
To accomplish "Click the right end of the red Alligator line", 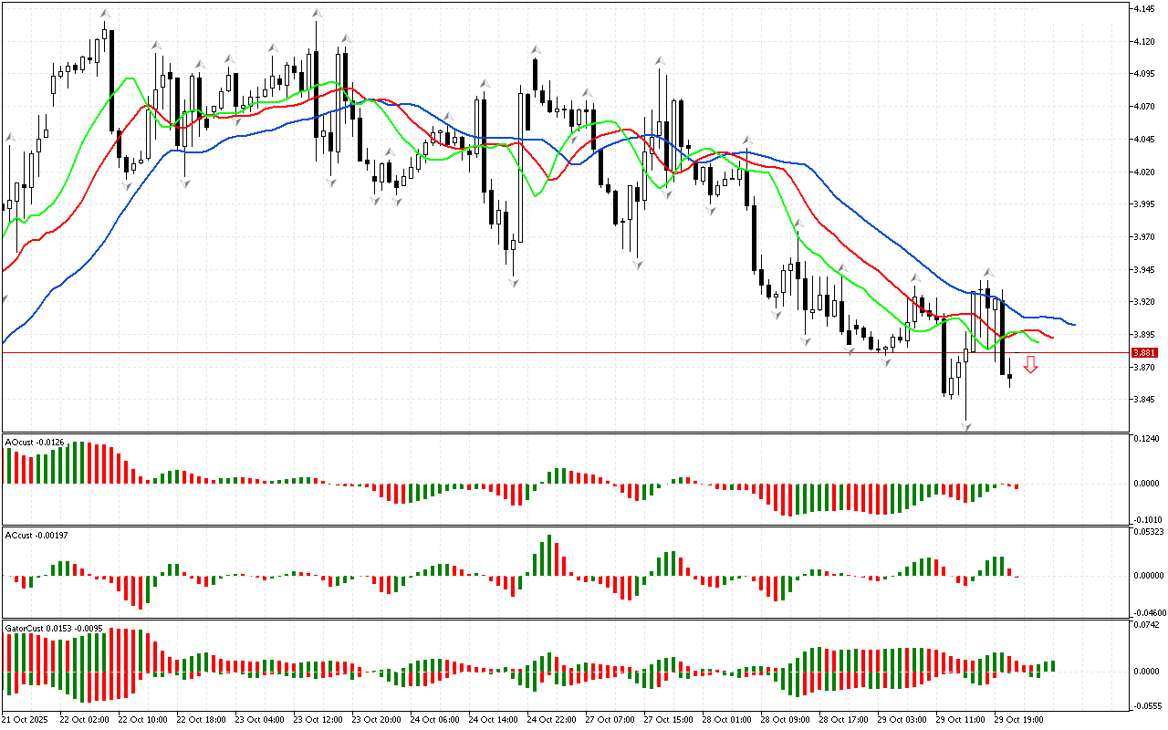I will click(1052, 338).
